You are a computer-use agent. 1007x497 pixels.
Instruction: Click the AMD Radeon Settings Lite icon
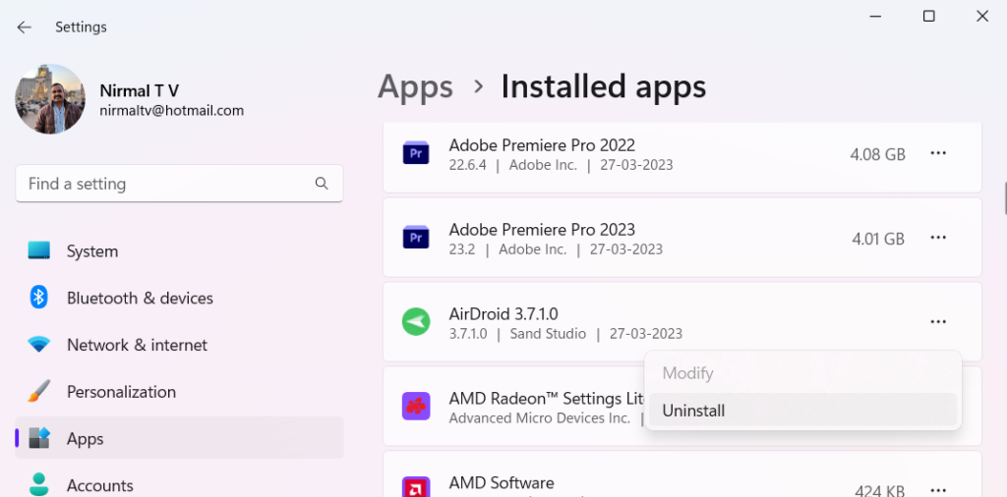(416, 406)
